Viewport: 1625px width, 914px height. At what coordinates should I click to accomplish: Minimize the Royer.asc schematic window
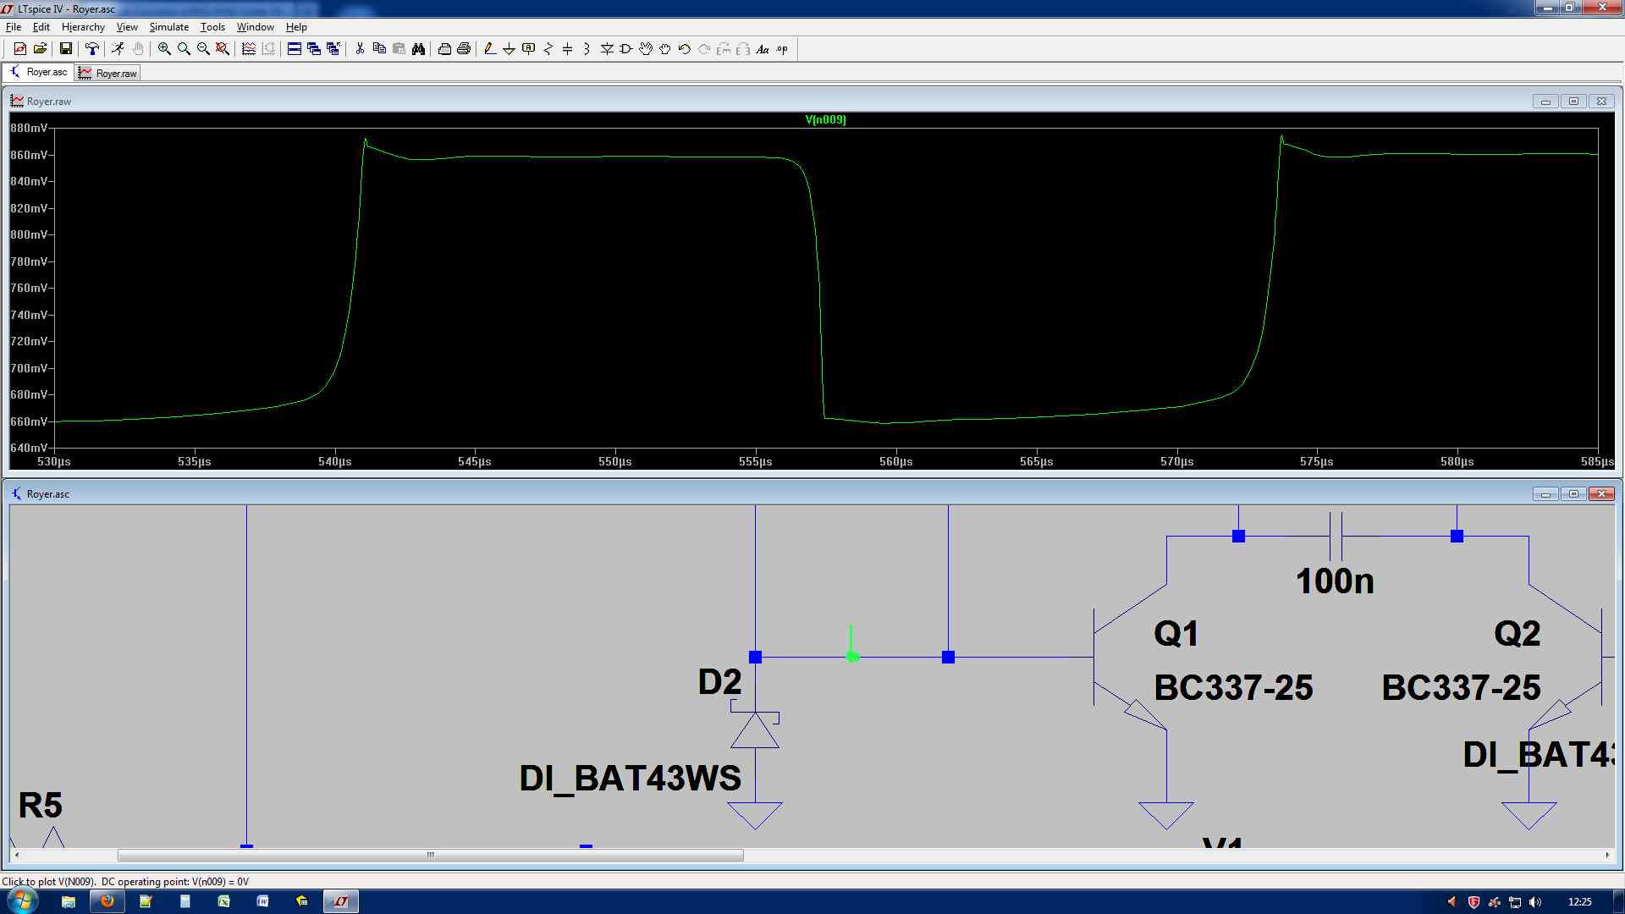coord(1545,494)
